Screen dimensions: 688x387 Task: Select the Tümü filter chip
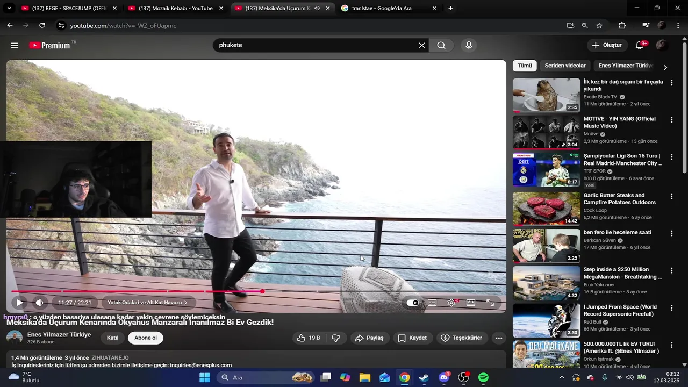525,66
